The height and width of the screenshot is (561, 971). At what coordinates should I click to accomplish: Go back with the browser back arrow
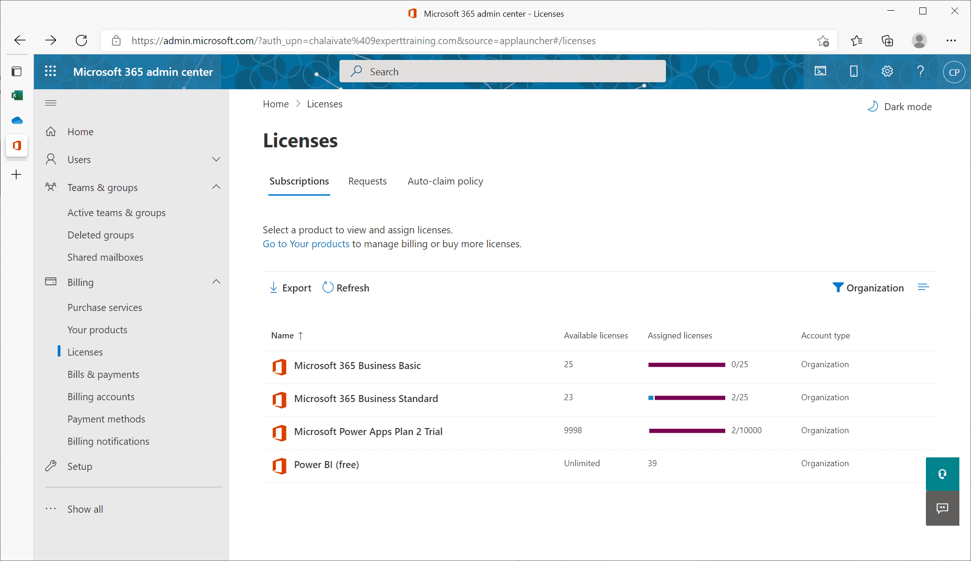(20, 40)
